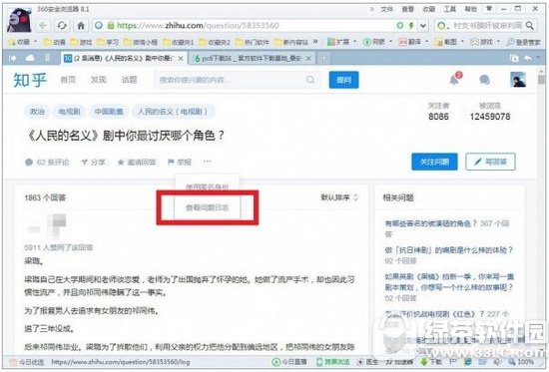Viewport: 549px width, 372px height.
Task: Go to Zhihu 话题 nav link
Action: (129, 80)
